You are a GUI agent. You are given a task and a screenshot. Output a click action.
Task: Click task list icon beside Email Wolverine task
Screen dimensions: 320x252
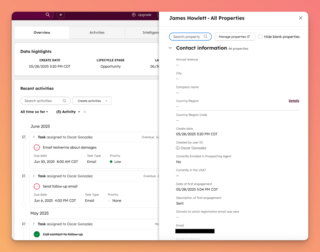(x=24, y=137)
